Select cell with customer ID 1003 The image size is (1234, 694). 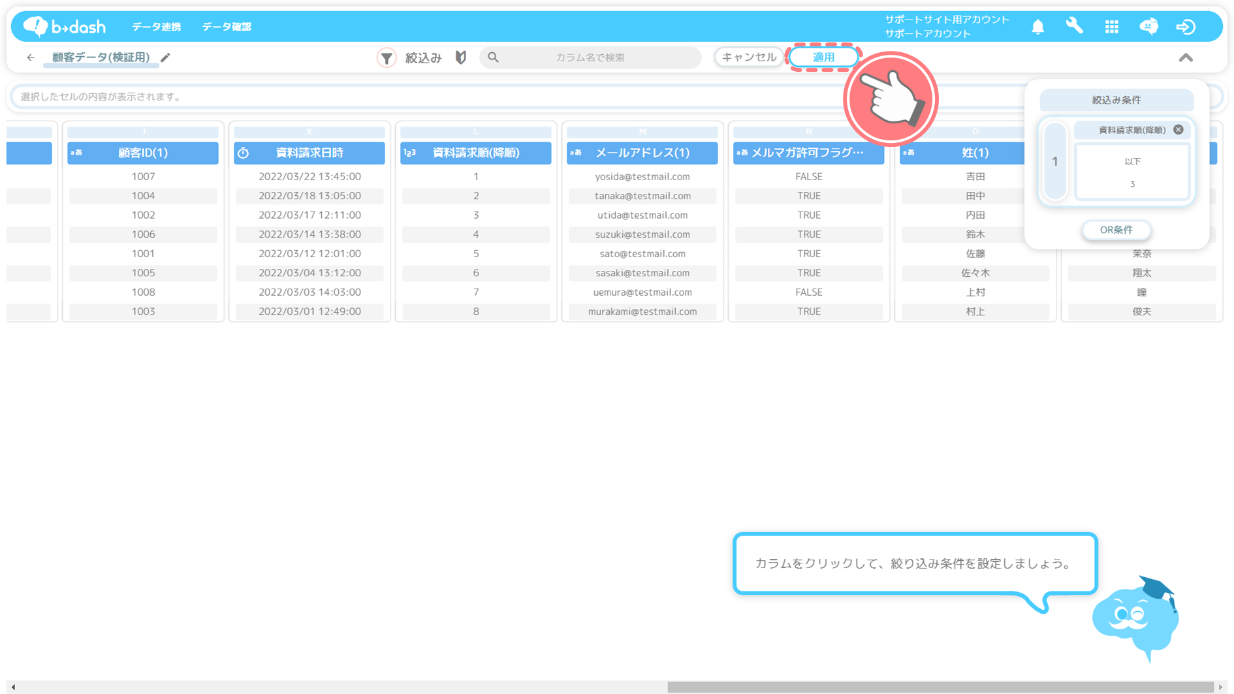click(x=143, y=311)
